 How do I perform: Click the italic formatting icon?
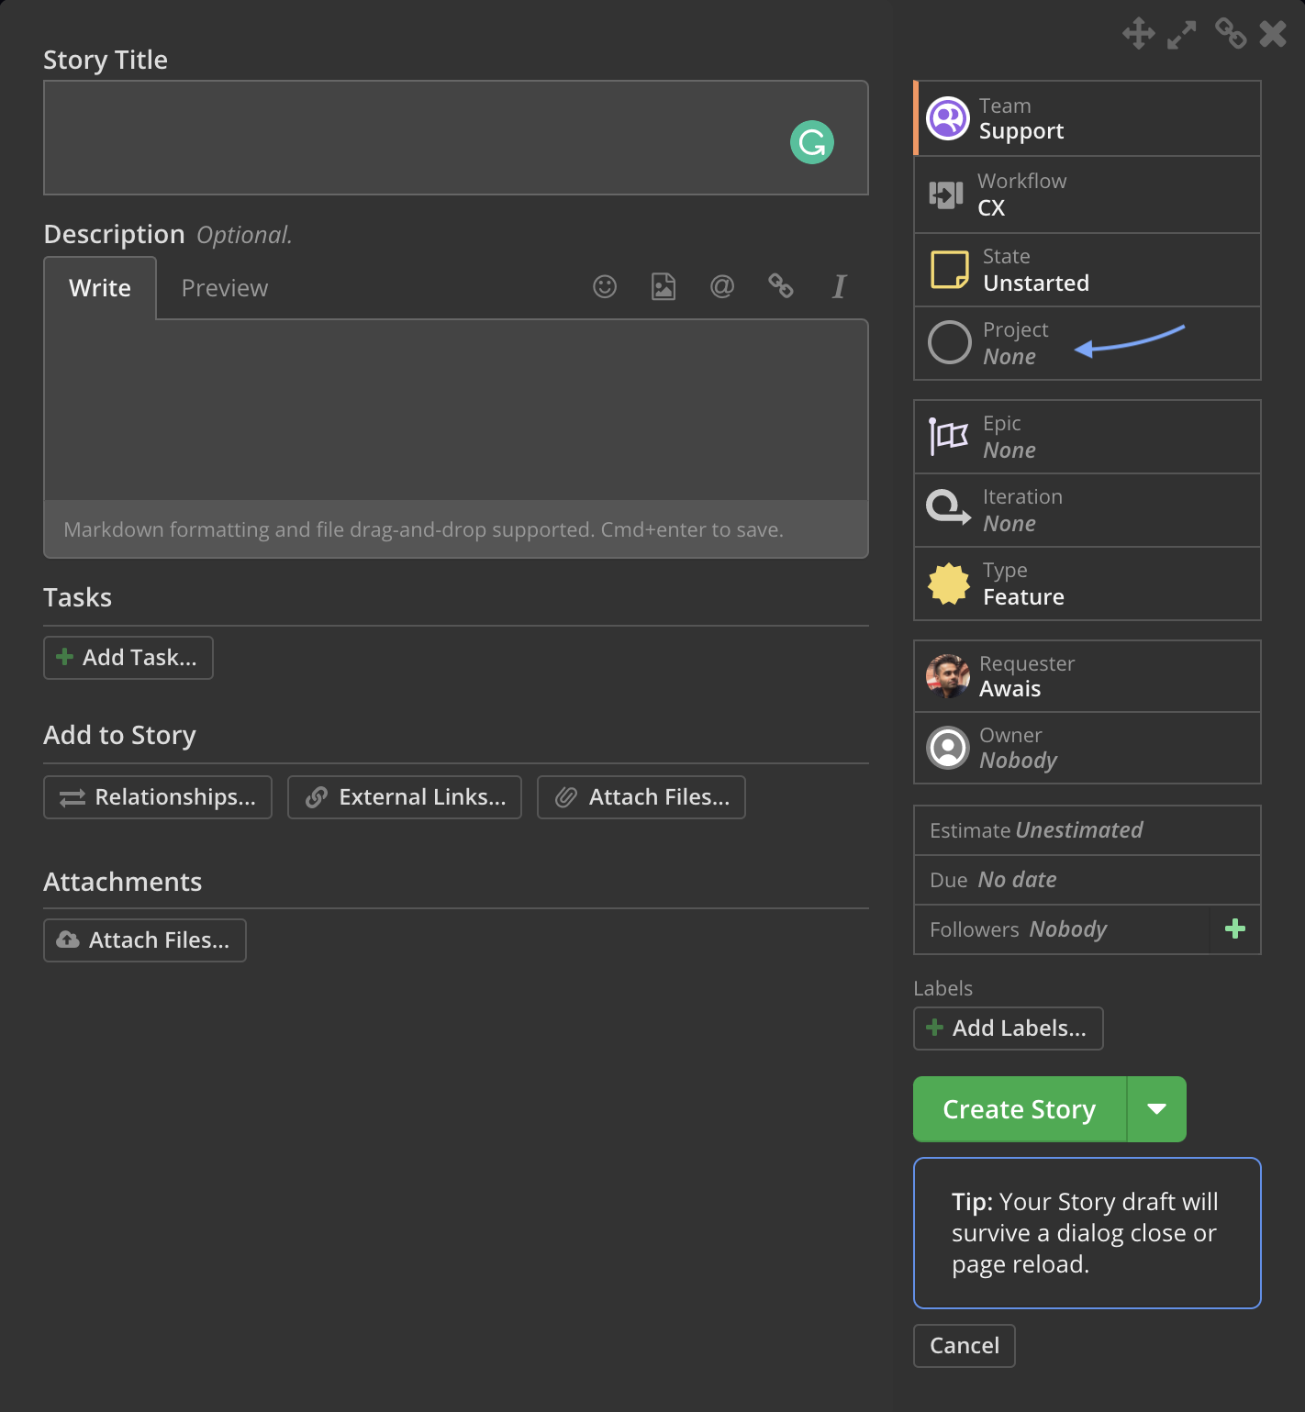[x=839, y=287]
